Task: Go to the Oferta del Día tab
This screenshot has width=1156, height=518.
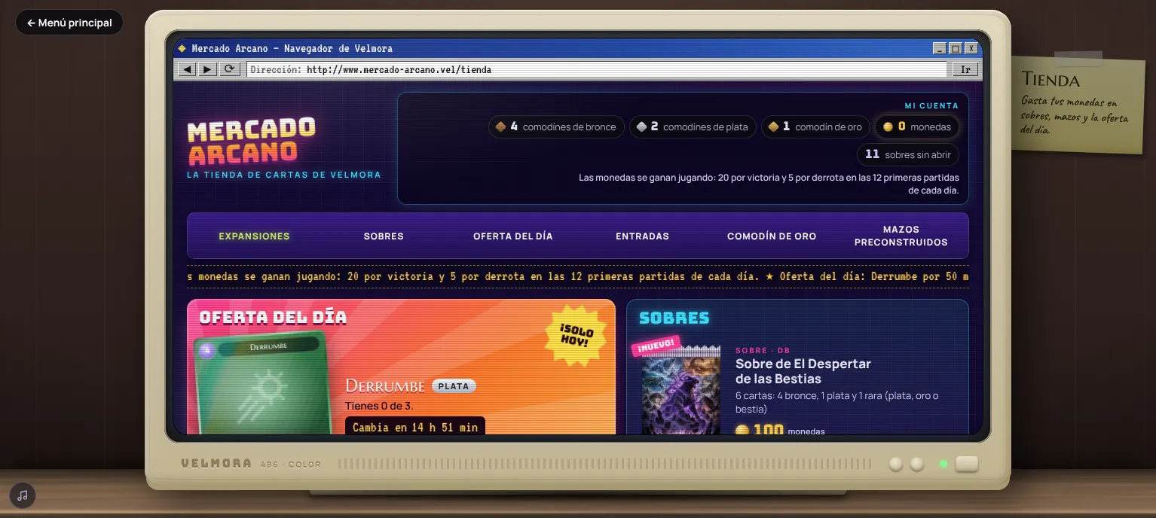Action: click(x=513, y=236)
